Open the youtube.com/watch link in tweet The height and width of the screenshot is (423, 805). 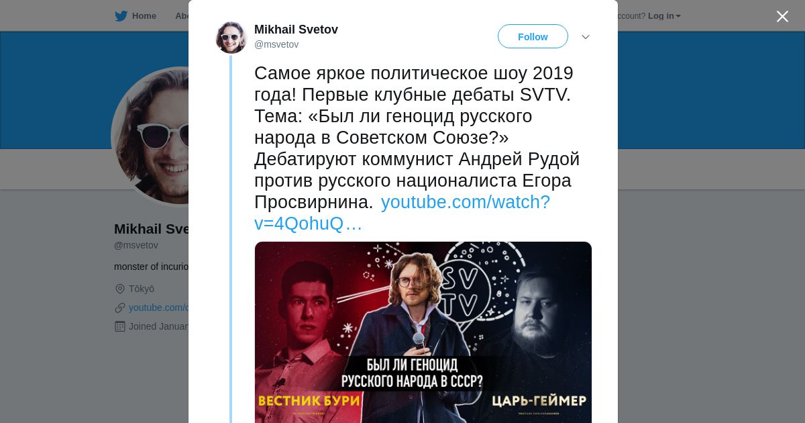point(402,213)
